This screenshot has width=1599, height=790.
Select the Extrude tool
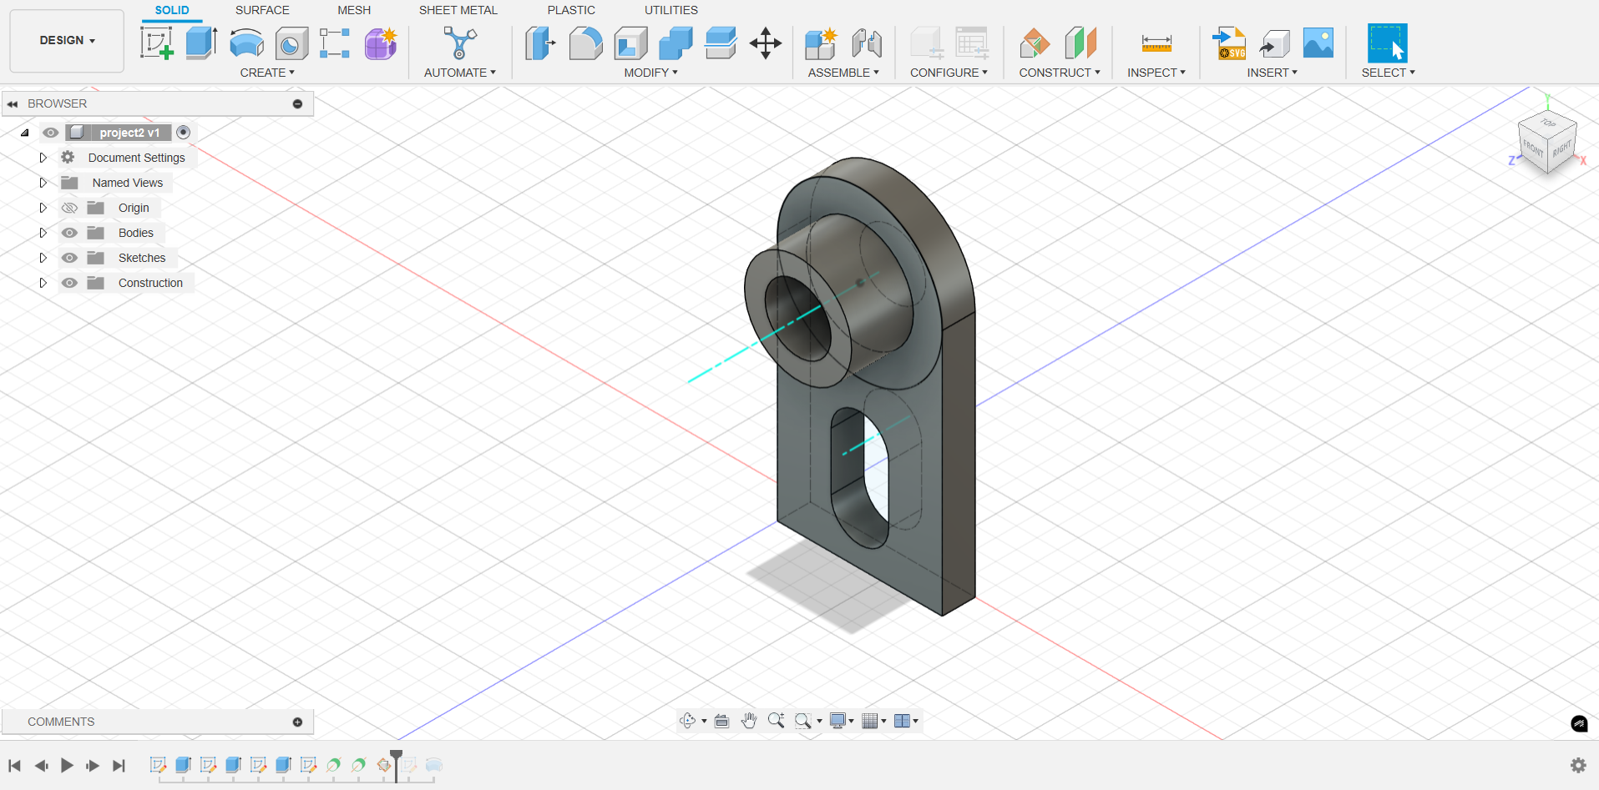pos(201,43)
